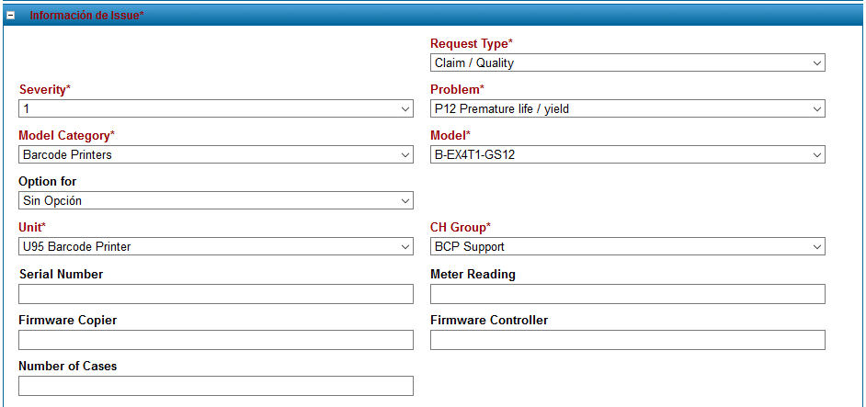The height and width of the screenshot is (407, 866).
Task: Open the Request Type dropdown
Action: tap(627, 63)
